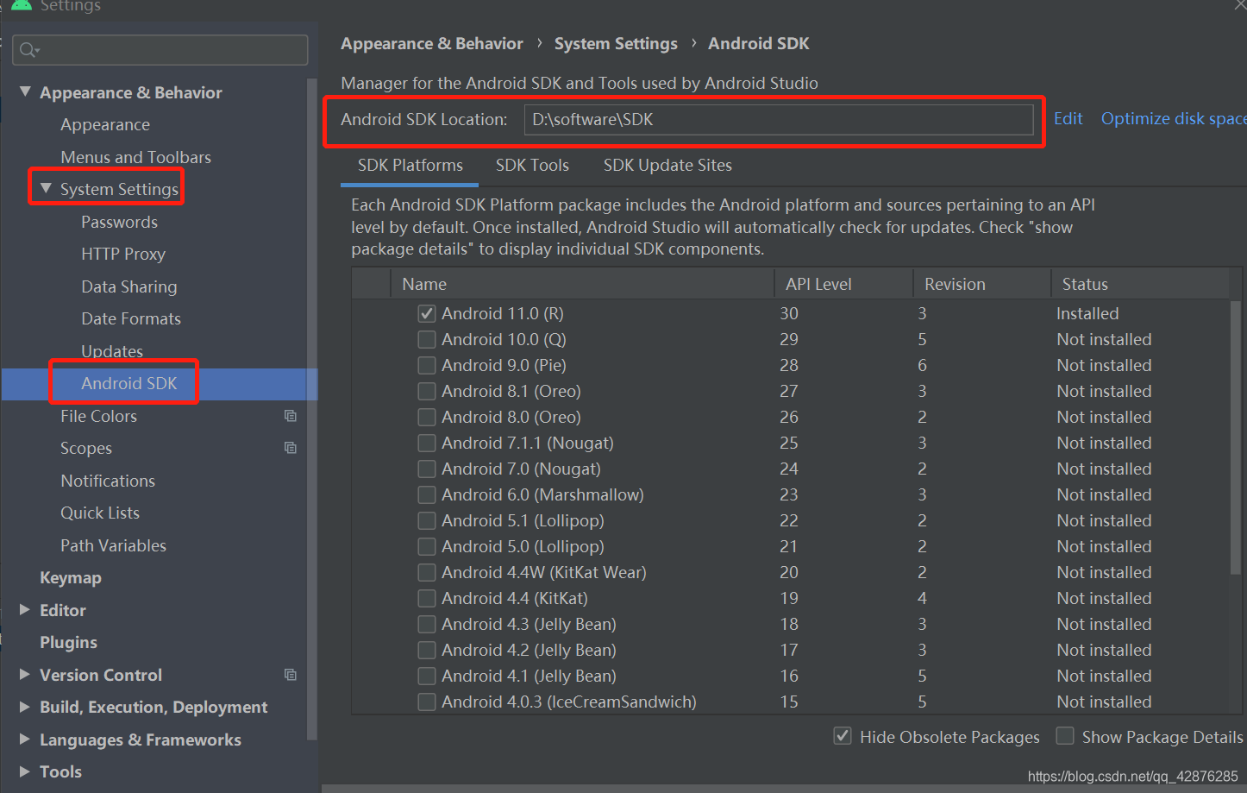
Task: Click Appearance & Behavior in the breadcrumb
Action: tap(432, 44)
